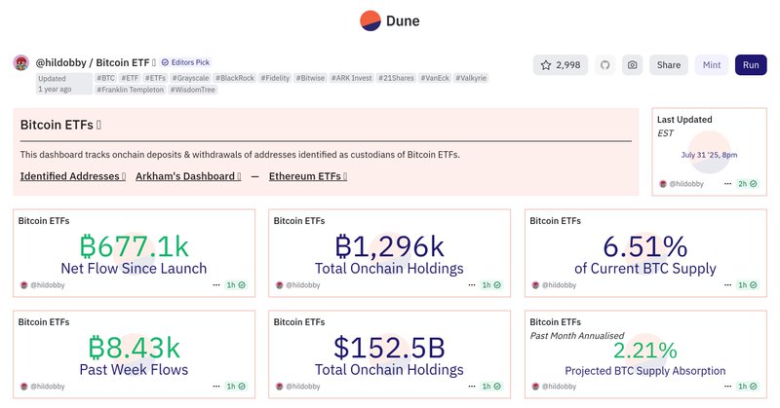Click 1h status badge on Past Week Flows card
The height and width of the screenshot is (408, 780).
click(236, 387)
